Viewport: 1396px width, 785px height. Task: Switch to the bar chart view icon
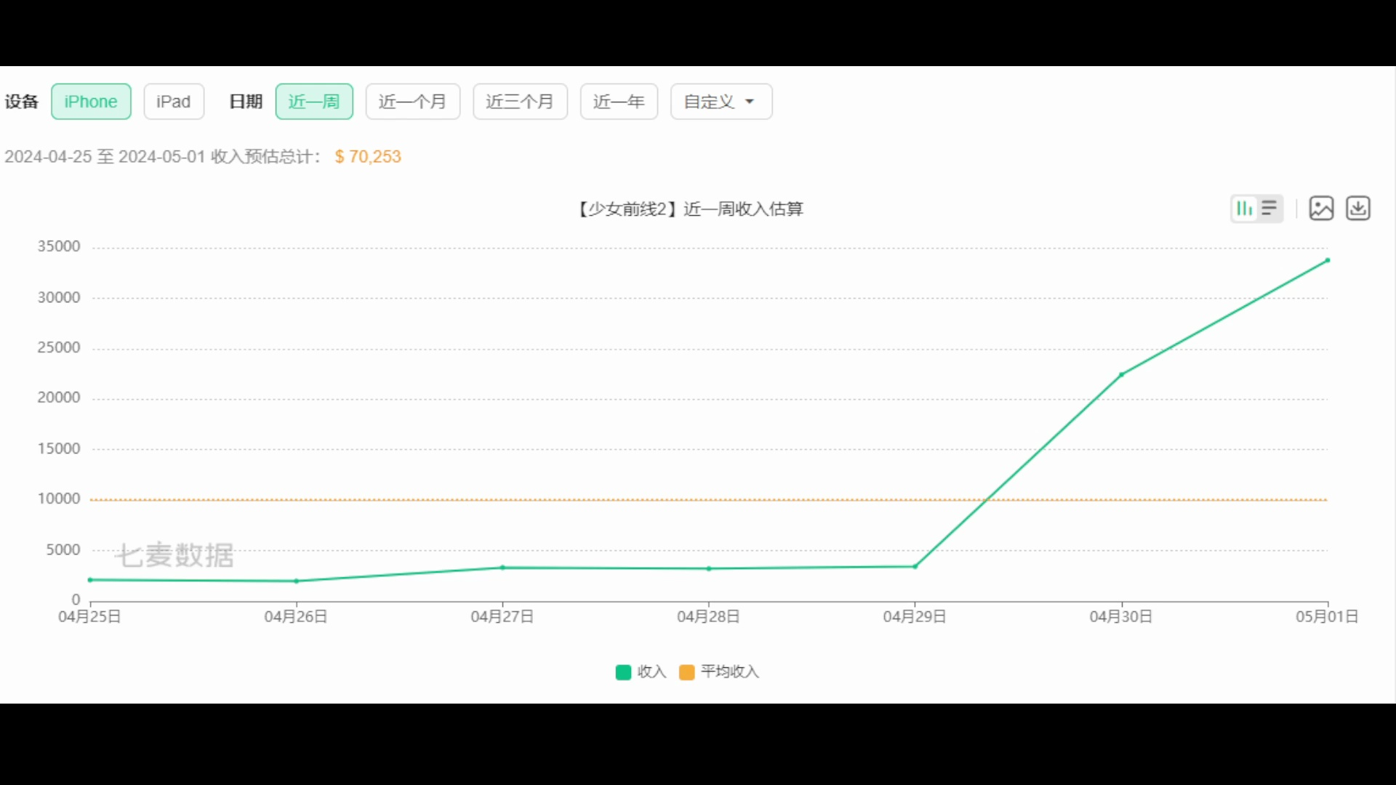[1244, 209]
